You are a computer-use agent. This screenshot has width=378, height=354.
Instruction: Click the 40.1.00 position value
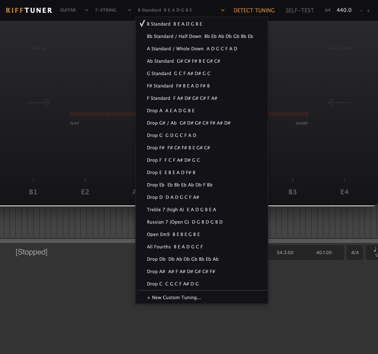click(324, 253)
